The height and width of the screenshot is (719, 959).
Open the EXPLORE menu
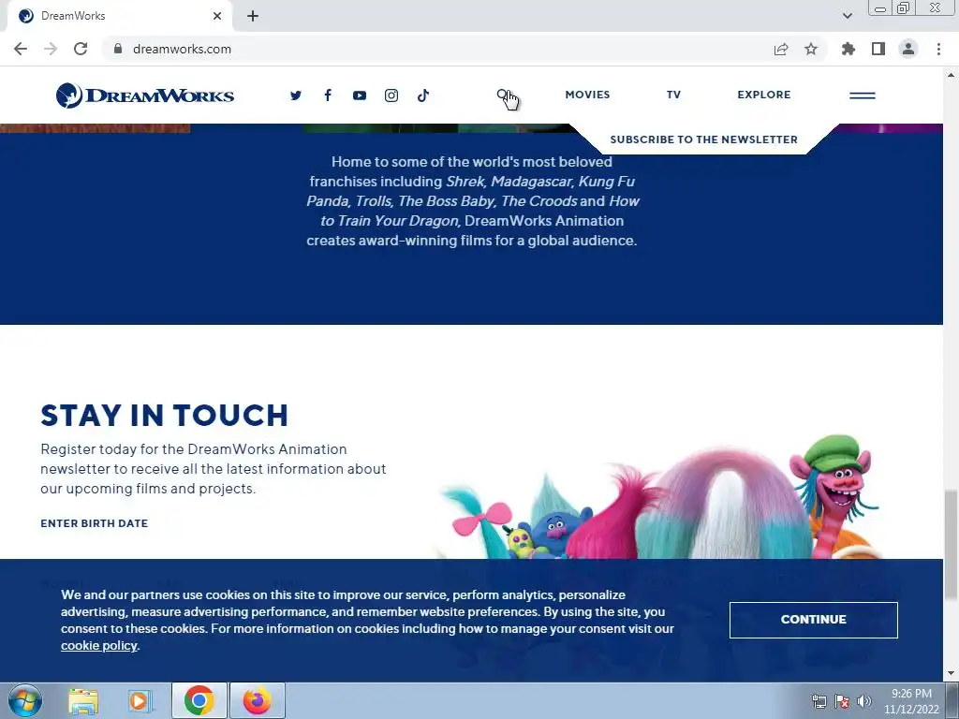pyautogui.click(x=764, y=95)
